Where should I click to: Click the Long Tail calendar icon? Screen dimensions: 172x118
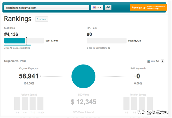point(149,61)
